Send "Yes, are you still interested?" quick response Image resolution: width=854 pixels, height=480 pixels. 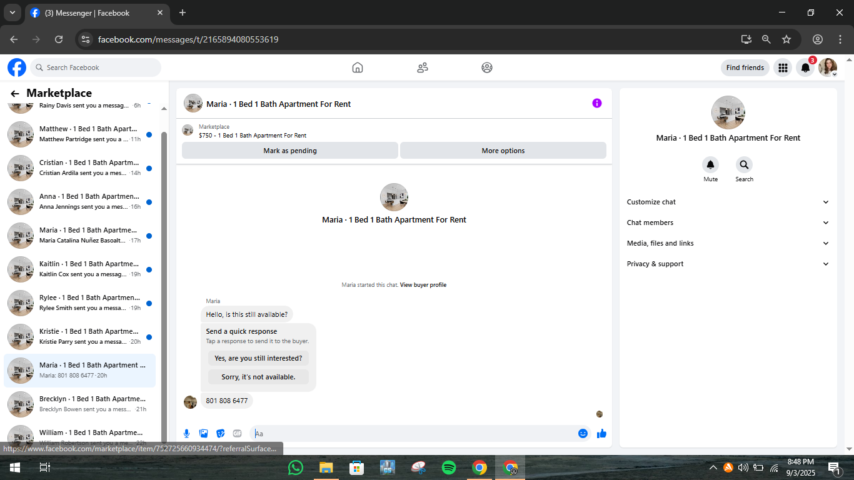[258, 358]
